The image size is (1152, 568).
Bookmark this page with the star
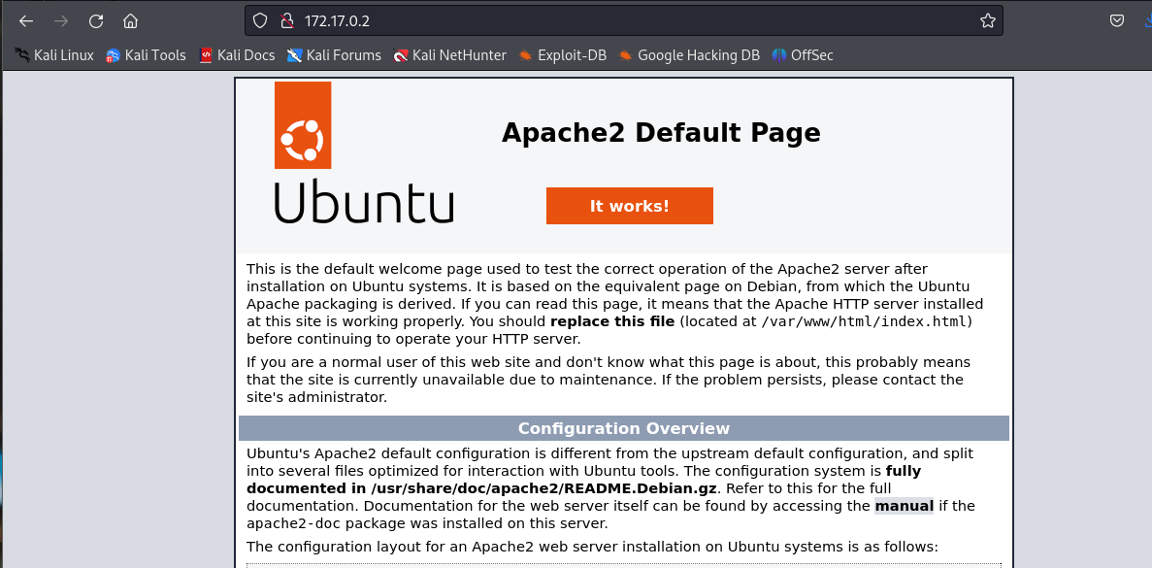pos(987,20)
